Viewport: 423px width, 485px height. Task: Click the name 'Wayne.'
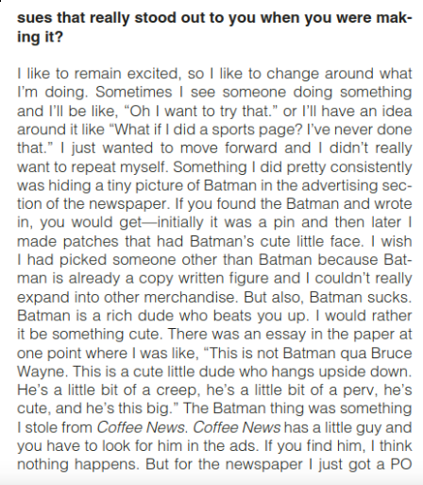pyautogui.click(x=42, y=372)
